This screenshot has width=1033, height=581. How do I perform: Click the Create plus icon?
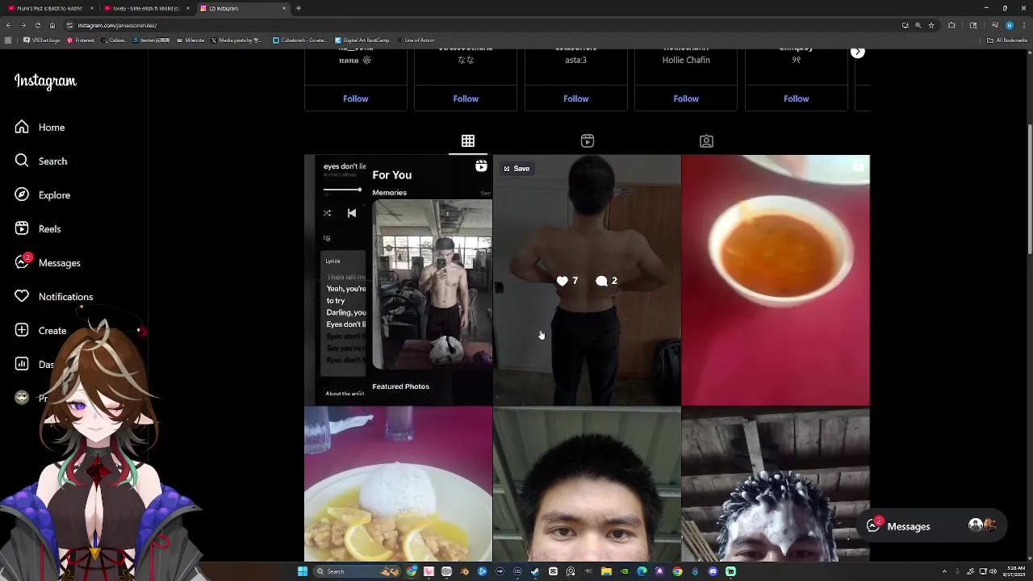click(x=22, y=331)
